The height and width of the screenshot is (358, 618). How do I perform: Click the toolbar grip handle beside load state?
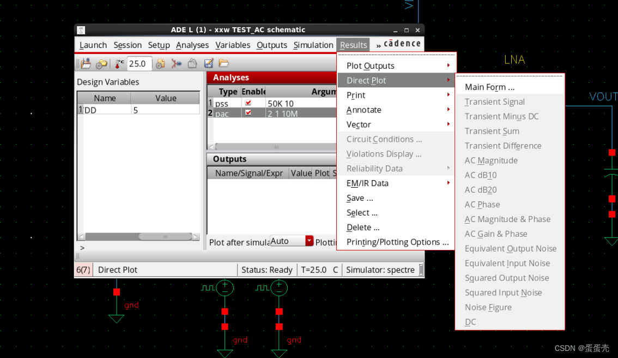coord(77,63)
